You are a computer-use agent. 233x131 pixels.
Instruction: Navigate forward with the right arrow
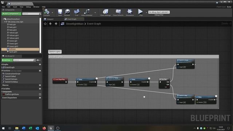click(x=56, y=24)
